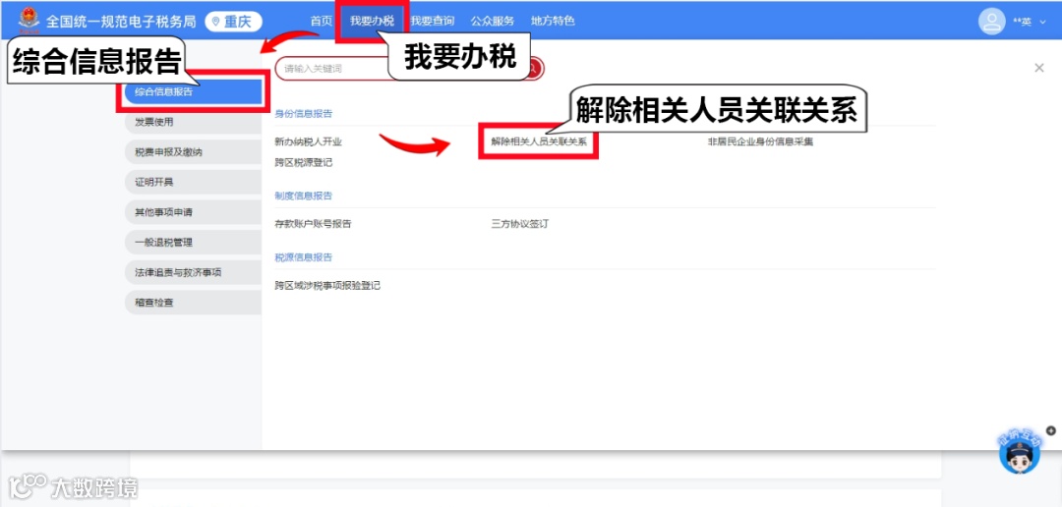1062x507 pixels.
Task: Open the 解除相关人员关联关系 link
Action: click(x=539, y=142)
